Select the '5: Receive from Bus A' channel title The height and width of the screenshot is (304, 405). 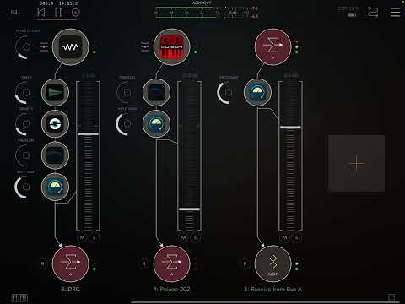point(273,290)
